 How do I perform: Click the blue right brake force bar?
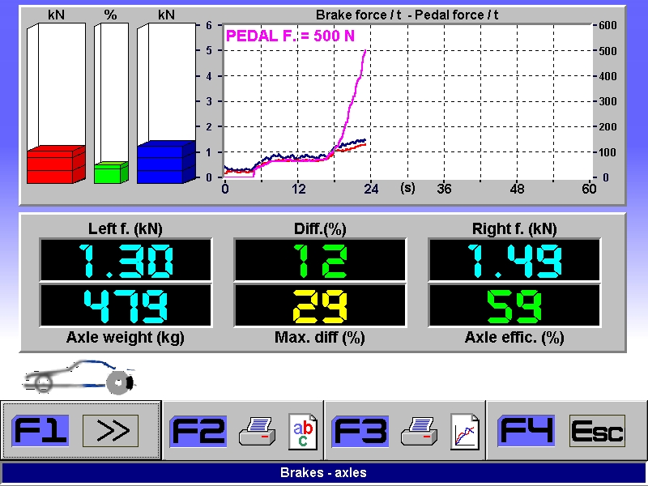(x=163, y=163)
